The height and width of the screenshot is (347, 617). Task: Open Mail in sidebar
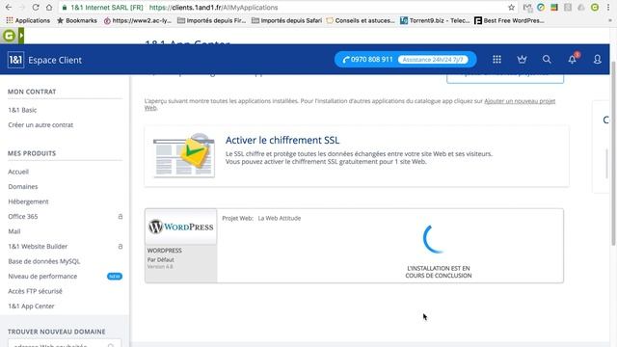[x=14, y=231]
